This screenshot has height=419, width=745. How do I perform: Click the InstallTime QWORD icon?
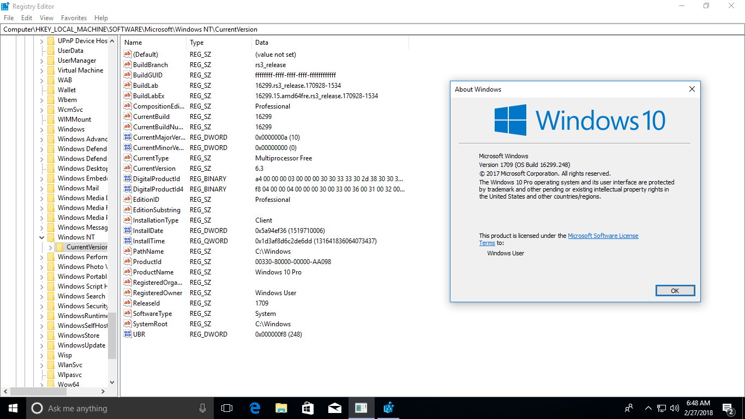click(x=128, y=241)
